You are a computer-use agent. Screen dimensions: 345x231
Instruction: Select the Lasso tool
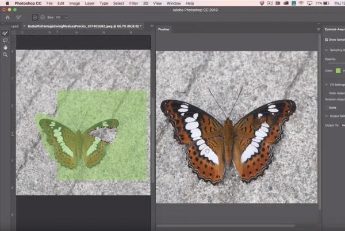[6, 40]
